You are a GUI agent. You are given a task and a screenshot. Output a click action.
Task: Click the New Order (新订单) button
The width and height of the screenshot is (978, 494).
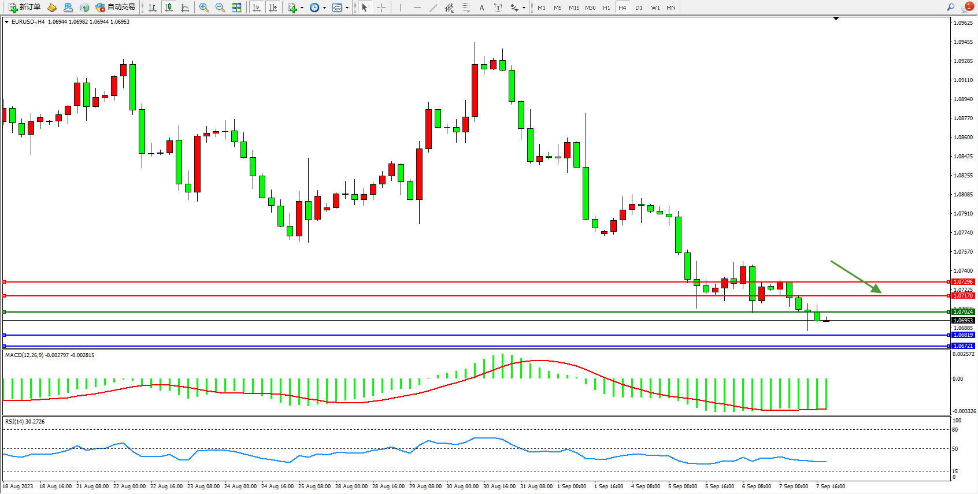click(x=24, y=8)
